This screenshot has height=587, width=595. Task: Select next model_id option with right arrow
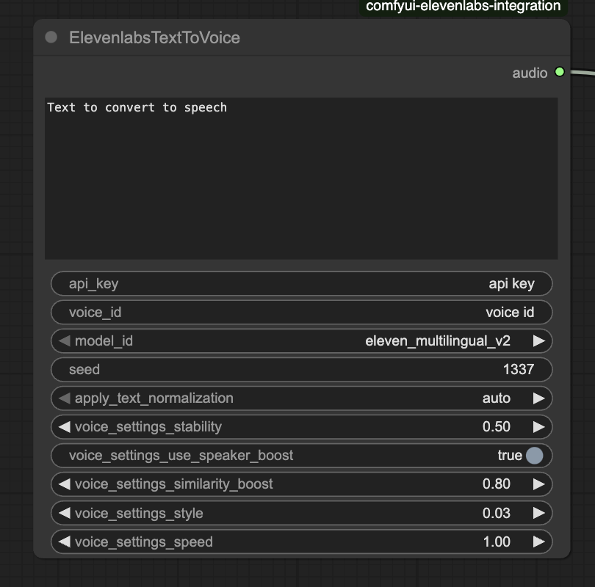539,340
